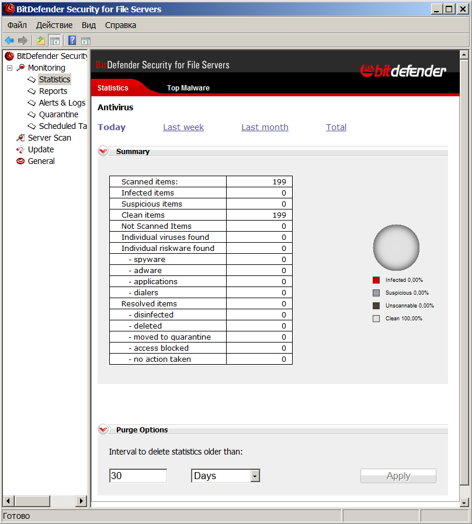Click the Monitoring magnifier icon
Viewport: 472px width, 524px height.
click(21, 68)
